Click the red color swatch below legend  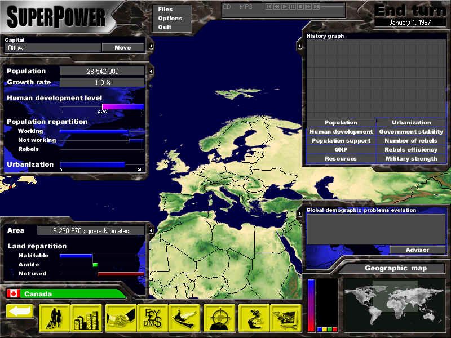[x=334, y=329]
